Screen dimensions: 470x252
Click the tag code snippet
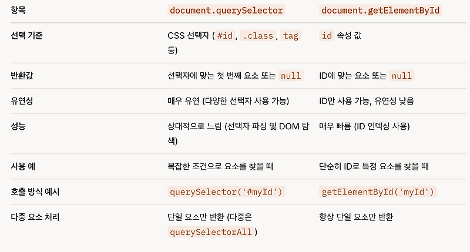290,36
